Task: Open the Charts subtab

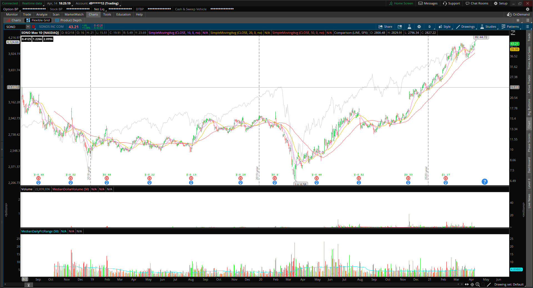Action: (14, 20)
